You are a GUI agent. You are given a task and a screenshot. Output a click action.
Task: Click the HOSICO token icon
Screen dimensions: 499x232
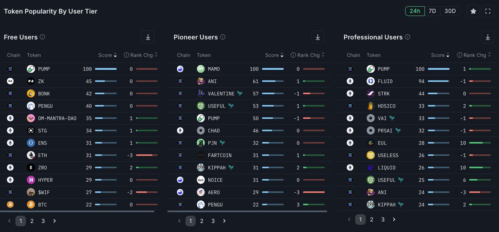pyautogui.click(x=371, y=106)
